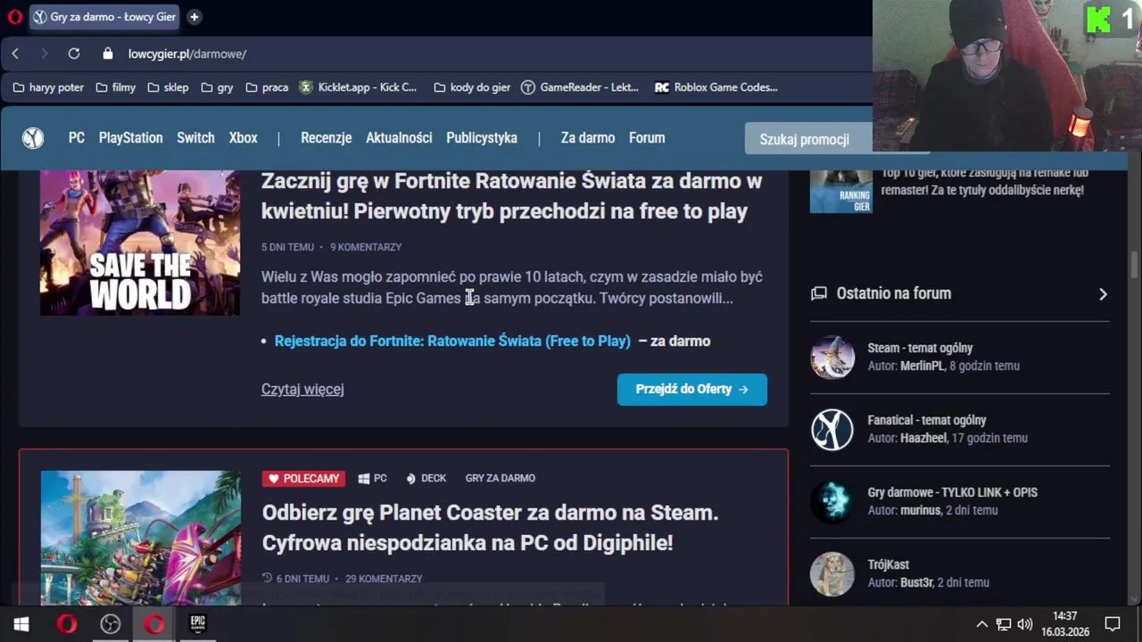Open the OBS Studio taskbar icon

111,624
